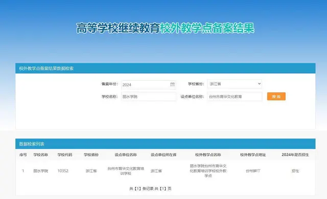327x199 pixels.
Task: Click the 学校代码 column header
Action: pyautogui.click(x=65, y=155)
